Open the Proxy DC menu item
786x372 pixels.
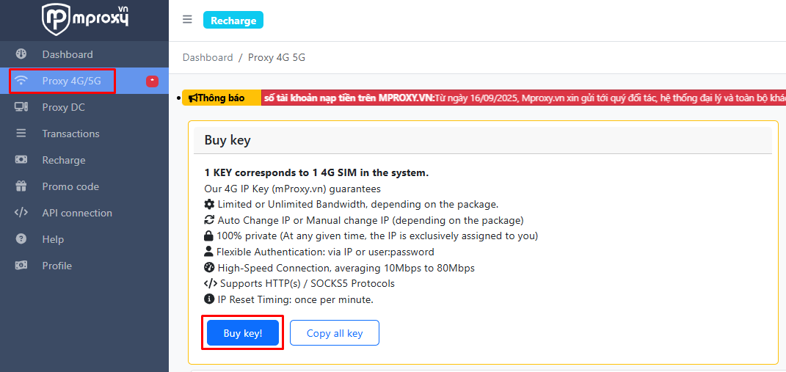(64, 107)
